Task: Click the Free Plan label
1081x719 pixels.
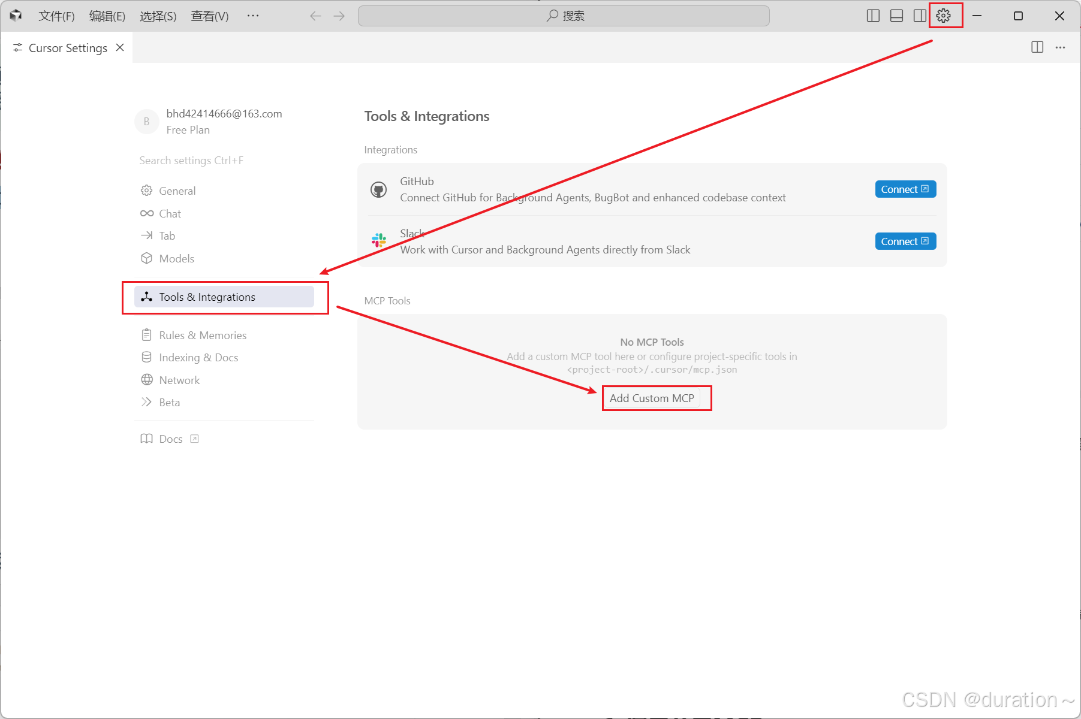Action: coord(188,130)
